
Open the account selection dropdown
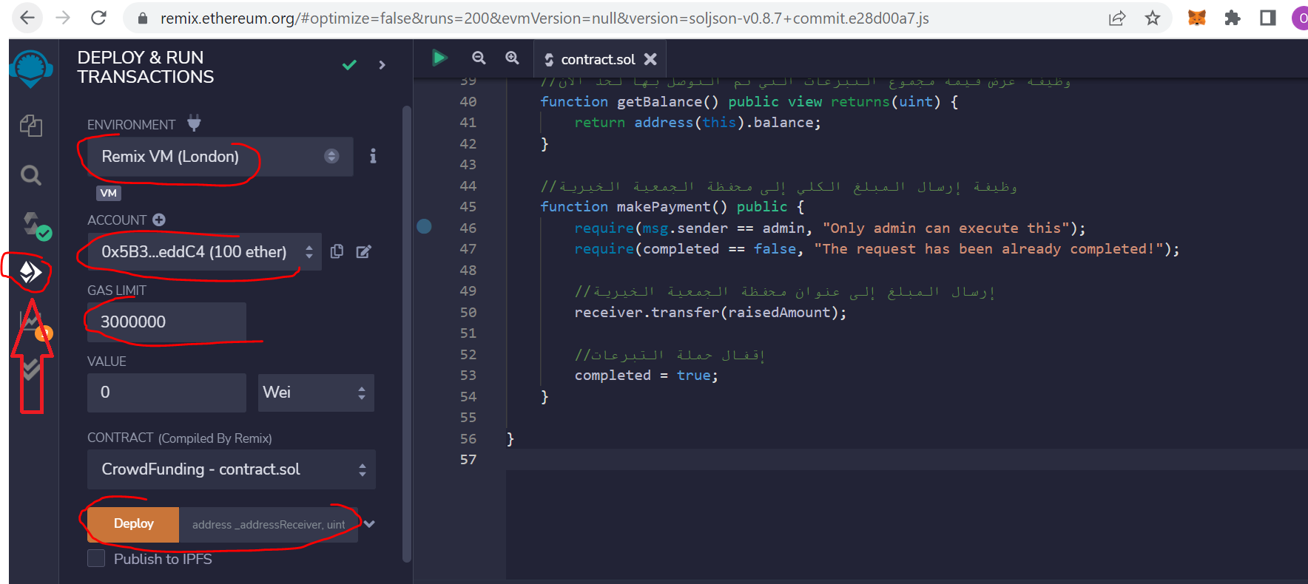[204, 251]
